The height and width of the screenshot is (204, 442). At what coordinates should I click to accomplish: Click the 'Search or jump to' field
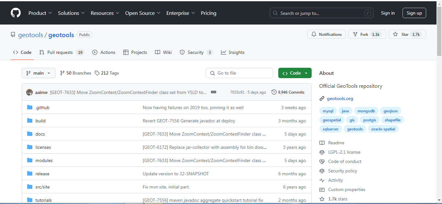322,13
